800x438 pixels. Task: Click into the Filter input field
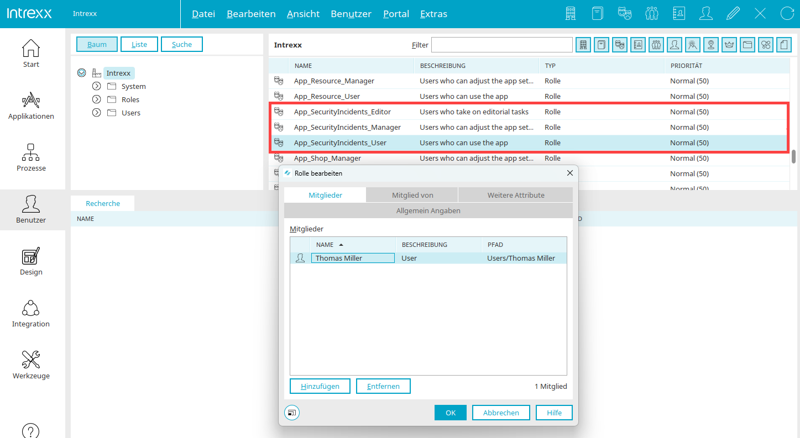502,45
